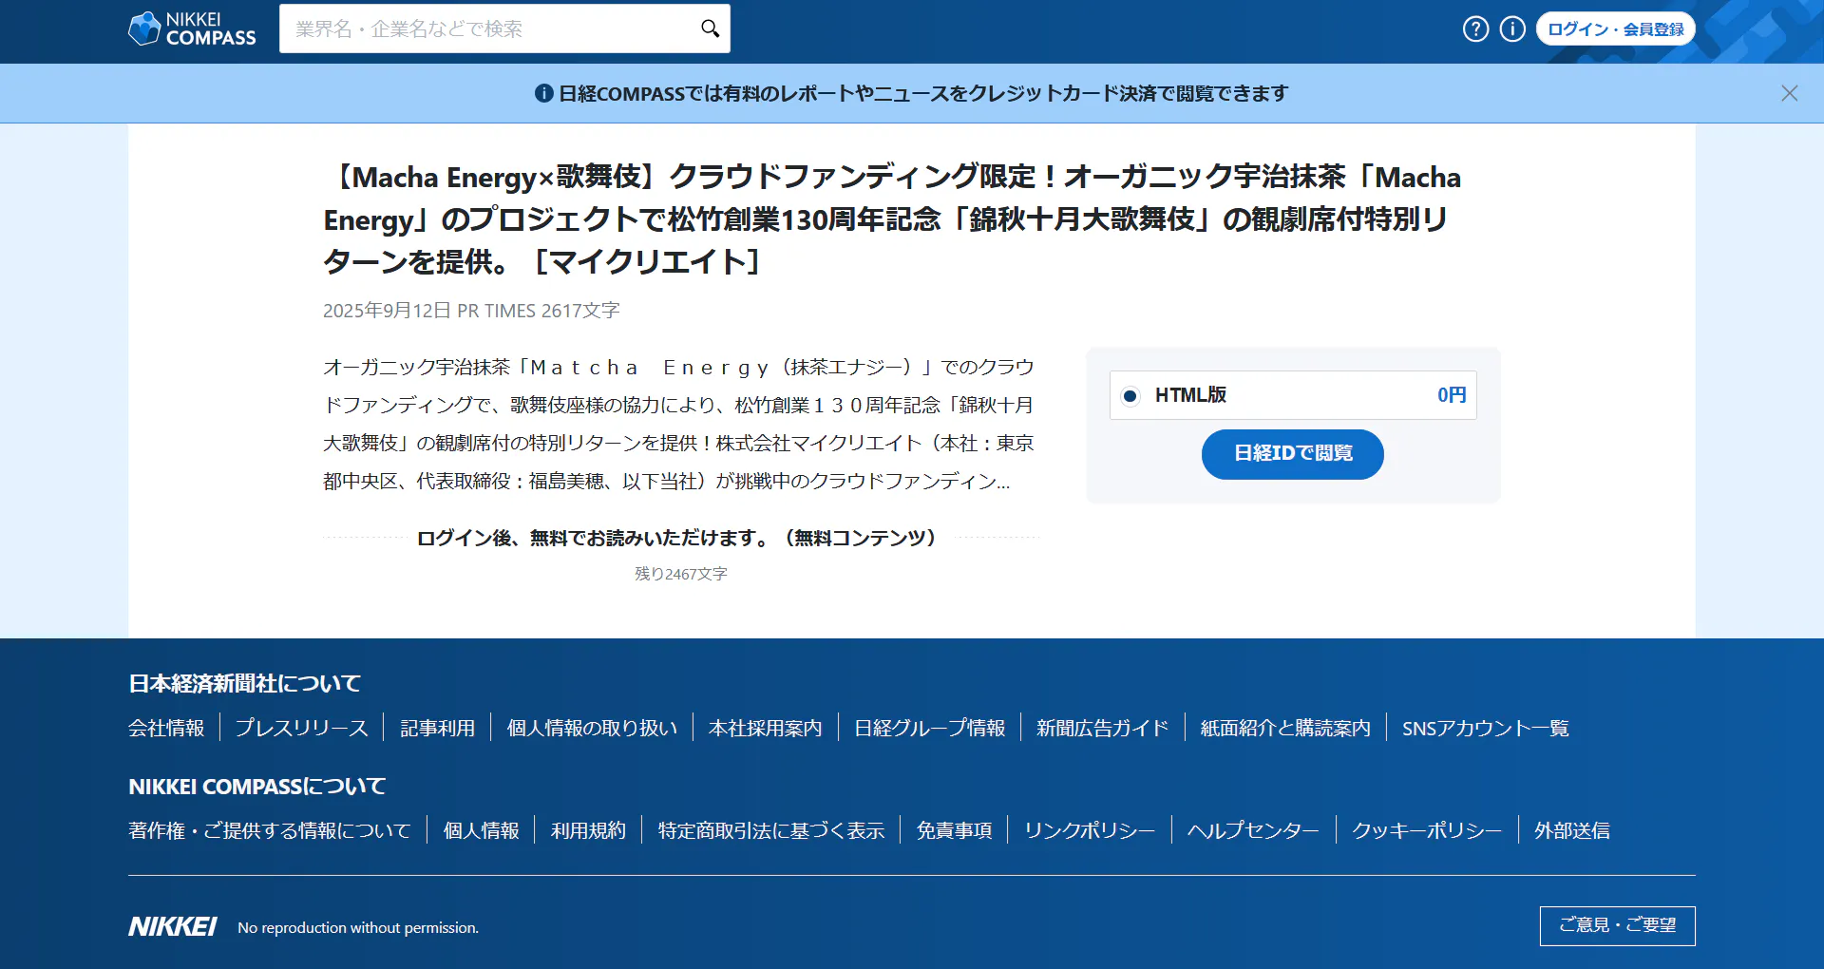
Task: Dismiss the blue notification banner
Action: click(x=1789, y=93)
